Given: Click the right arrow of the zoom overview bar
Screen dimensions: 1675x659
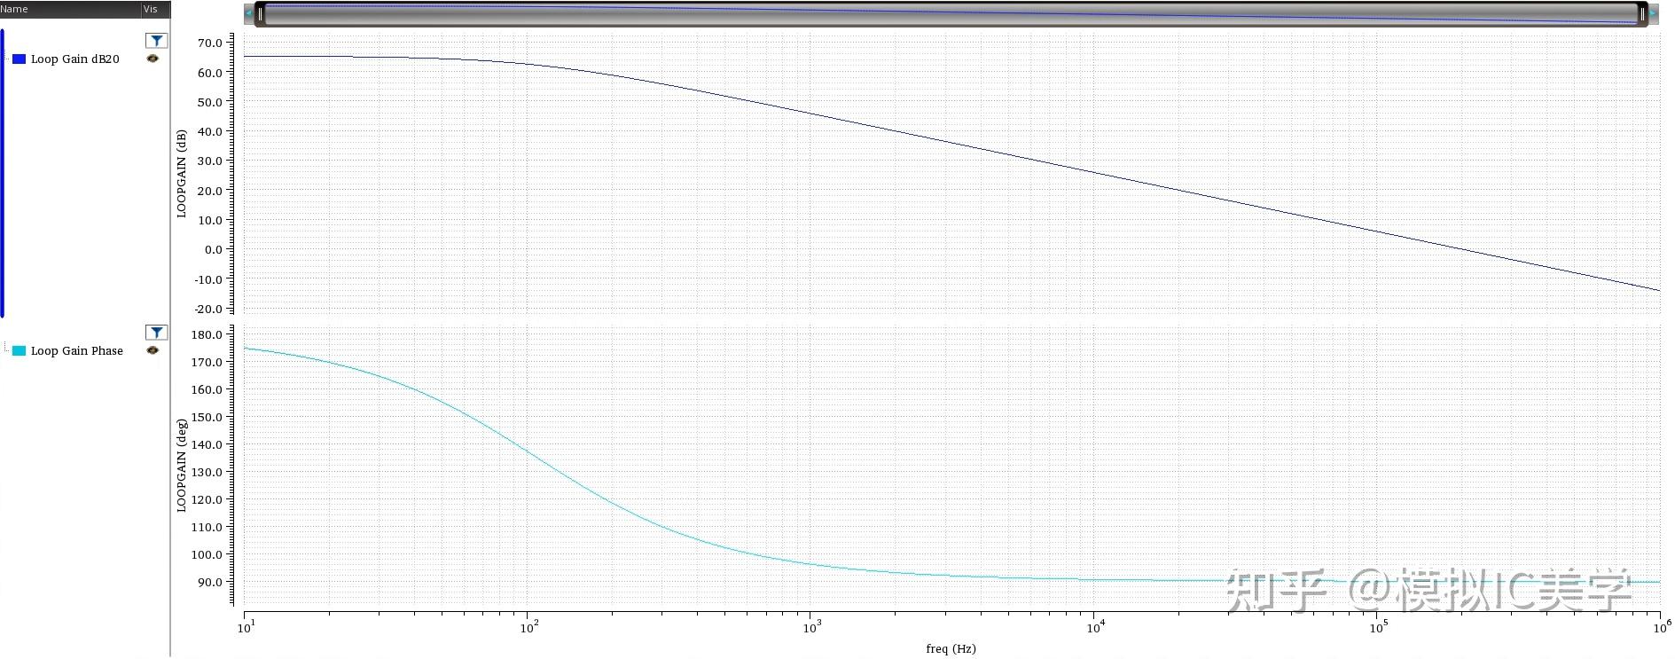Looking at the screenshot, I should [1654, 13].
